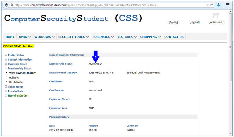The width and height of the screenshot is (234, 137).
Task: Click the White Belt karate icon
Action: click(x=216, y=16)
